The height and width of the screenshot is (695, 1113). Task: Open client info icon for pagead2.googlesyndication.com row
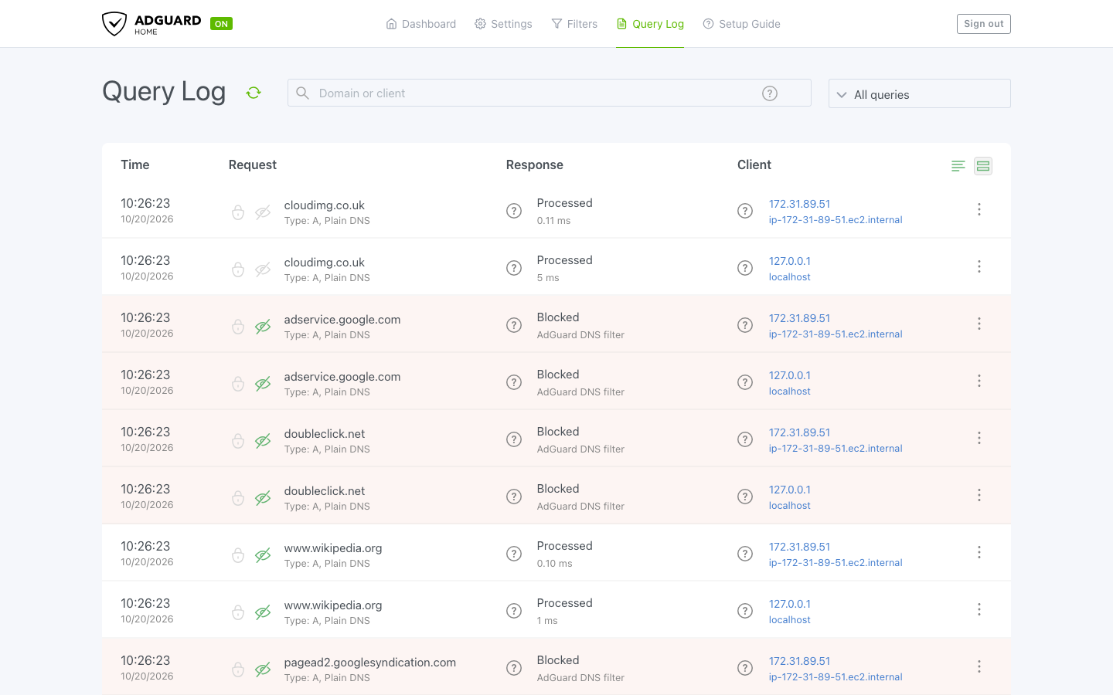click(745, 668)
